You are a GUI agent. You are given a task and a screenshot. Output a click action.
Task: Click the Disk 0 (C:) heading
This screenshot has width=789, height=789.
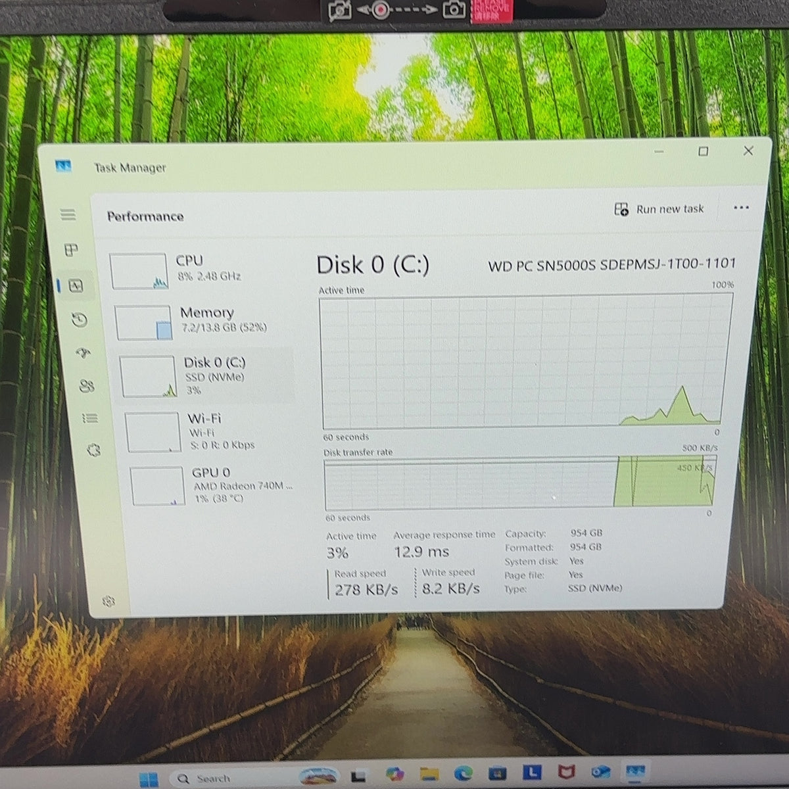tap(373, 266)
